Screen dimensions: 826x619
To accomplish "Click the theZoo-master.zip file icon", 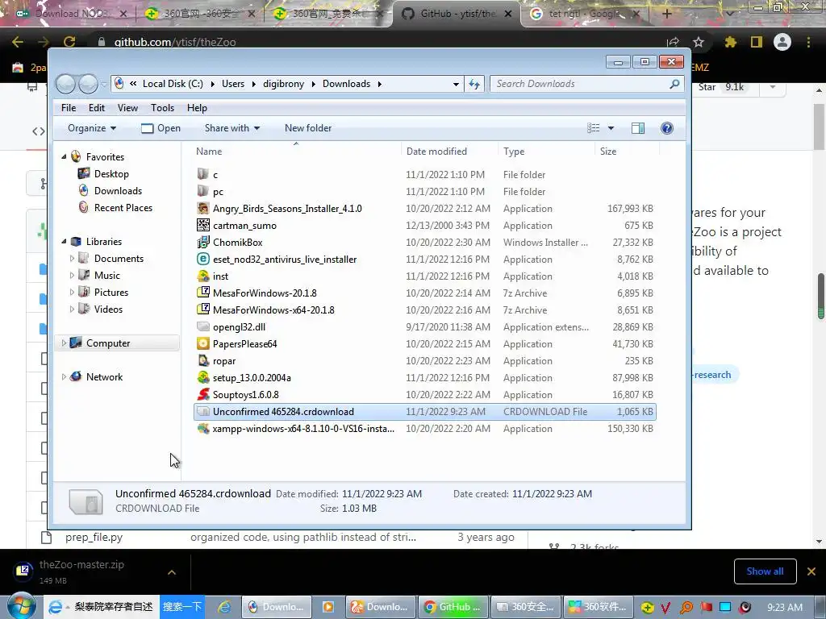I will 23,571.
